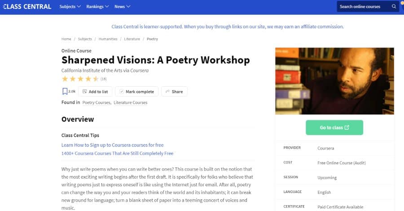
Task: Open the (18) reviews count
Action: click(104, 79)
